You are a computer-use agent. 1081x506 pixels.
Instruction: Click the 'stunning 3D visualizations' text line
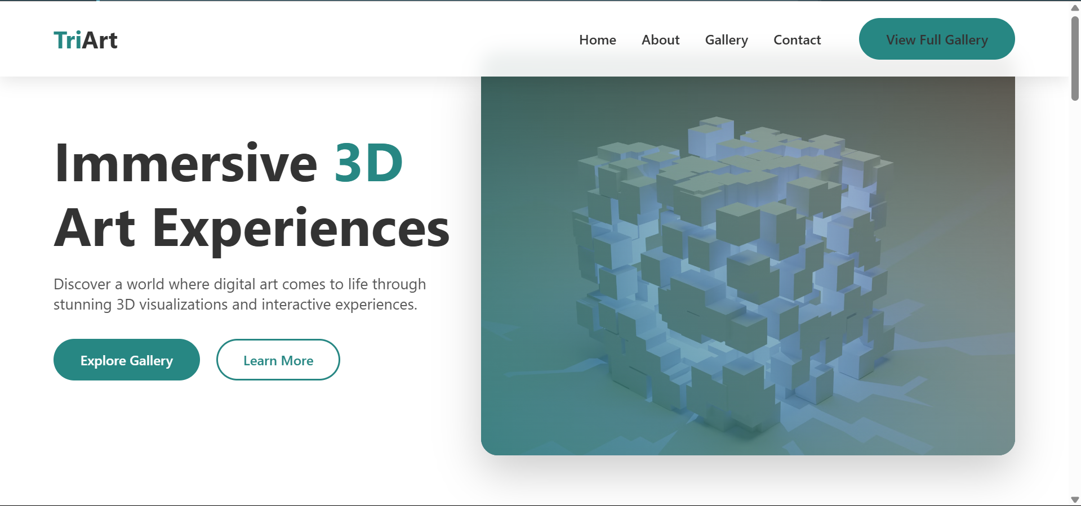click(235, 305)
